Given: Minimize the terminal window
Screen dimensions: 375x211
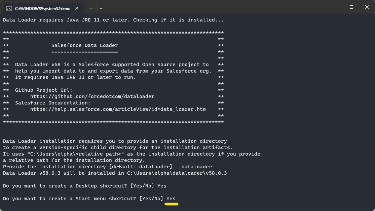Looking at the screenshot, I should pyautogui.click(x=335, y=7).
